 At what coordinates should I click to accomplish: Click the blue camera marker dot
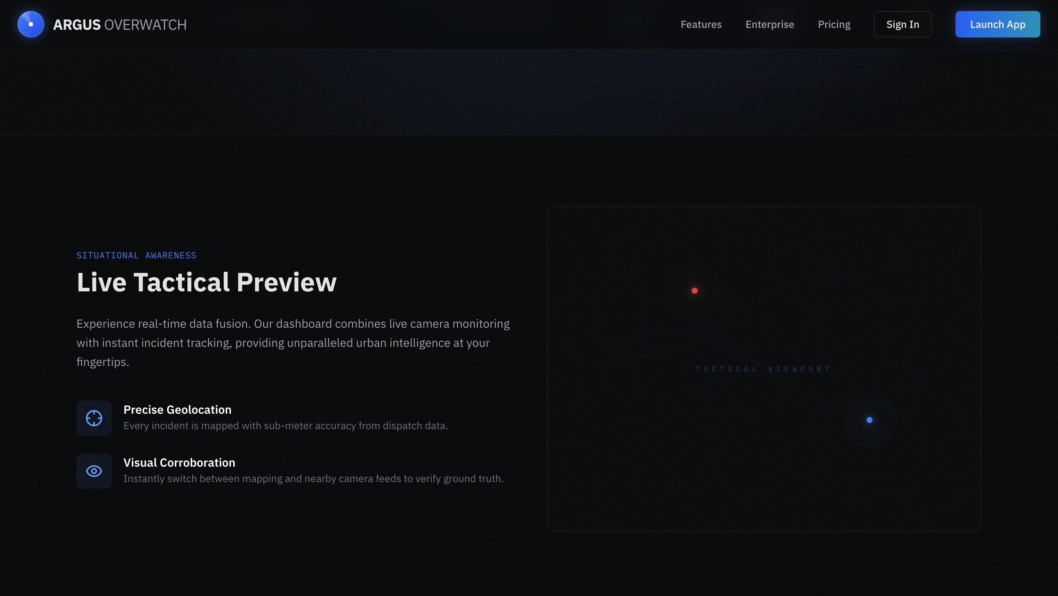870,420
